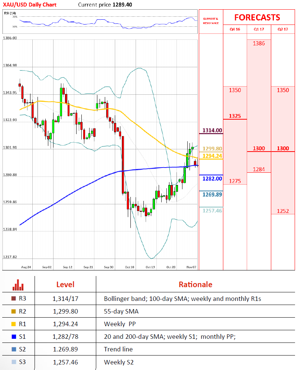This screenshot has width=298, height=370.
Task: Click the R3 dark red color swatch
Action: tap(14, 299)
